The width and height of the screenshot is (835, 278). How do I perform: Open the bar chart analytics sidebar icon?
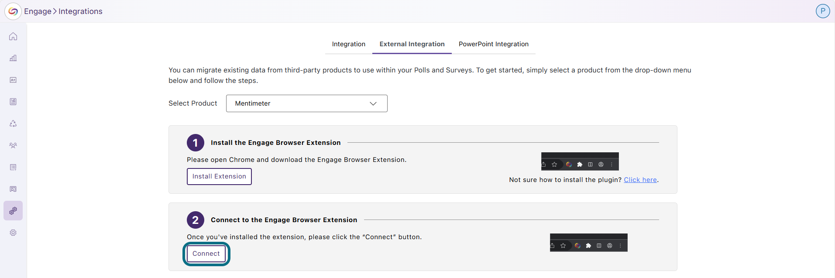click(13, 58)
